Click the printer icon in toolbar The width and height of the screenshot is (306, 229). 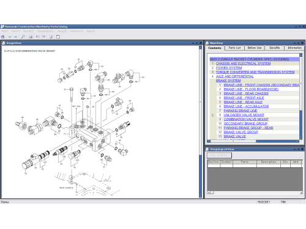click(x=31, y=37)
